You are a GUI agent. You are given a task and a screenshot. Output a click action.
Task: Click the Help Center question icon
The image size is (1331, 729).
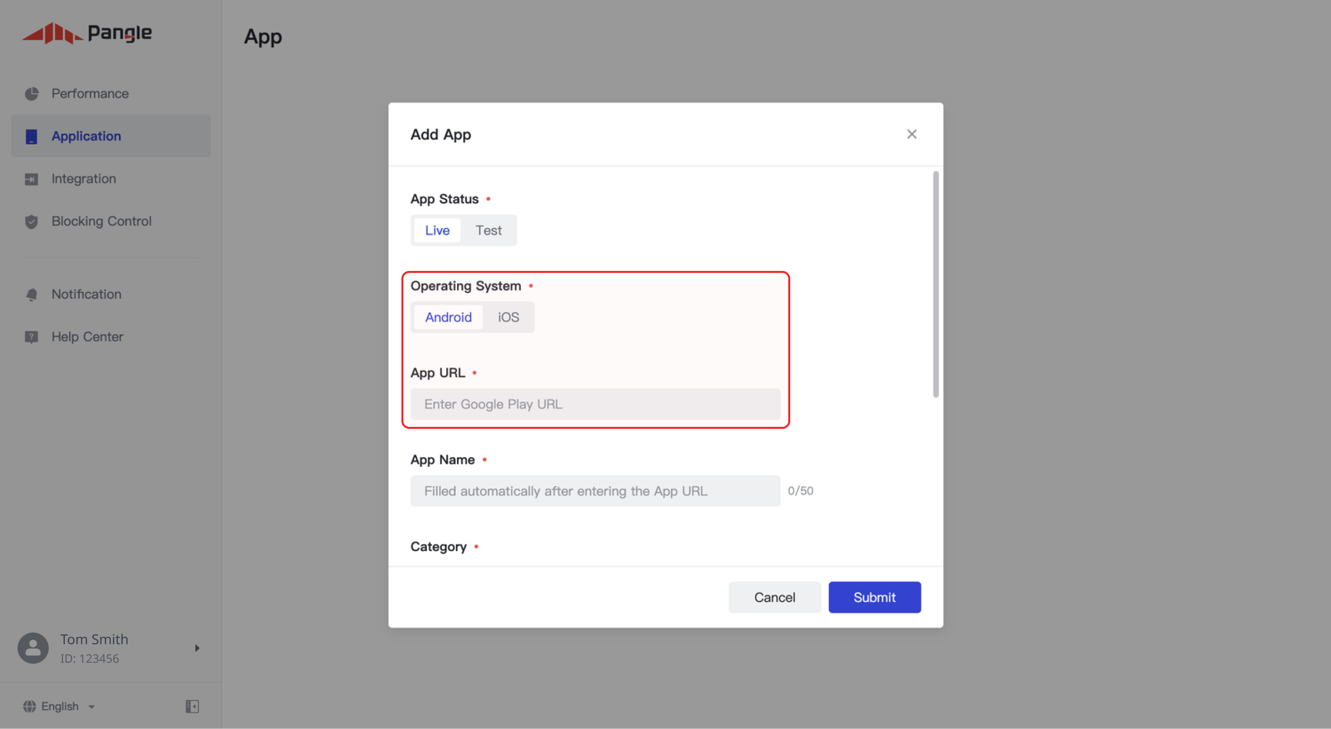point(32,337)
